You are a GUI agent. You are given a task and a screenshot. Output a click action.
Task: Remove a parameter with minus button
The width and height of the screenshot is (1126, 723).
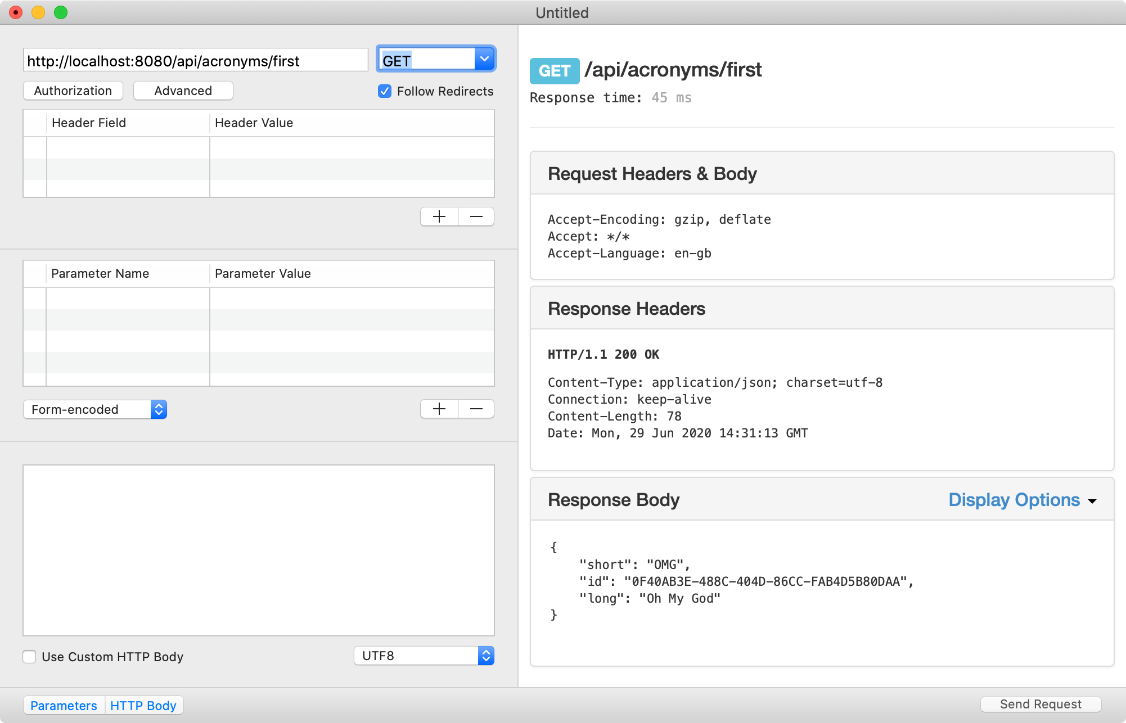(476, 409)
